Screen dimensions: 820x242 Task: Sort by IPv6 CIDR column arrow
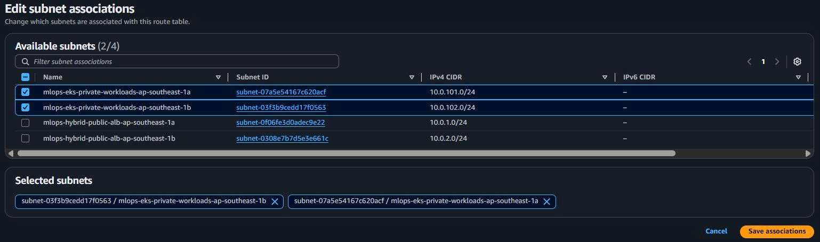pyautogui.click(x=798, y=77)
